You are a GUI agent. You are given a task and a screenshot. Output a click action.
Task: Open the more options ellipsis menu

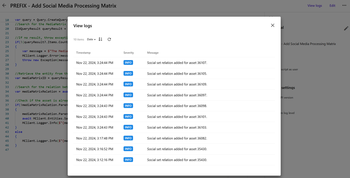(344, 5)
